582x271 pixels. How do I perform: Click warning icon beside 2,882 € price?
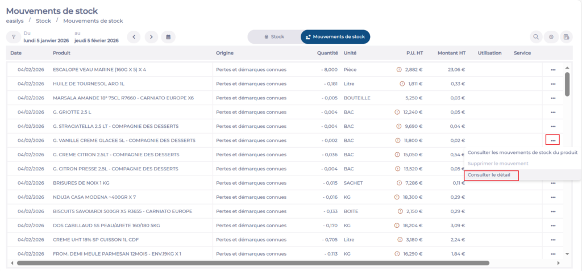point(399,70)
